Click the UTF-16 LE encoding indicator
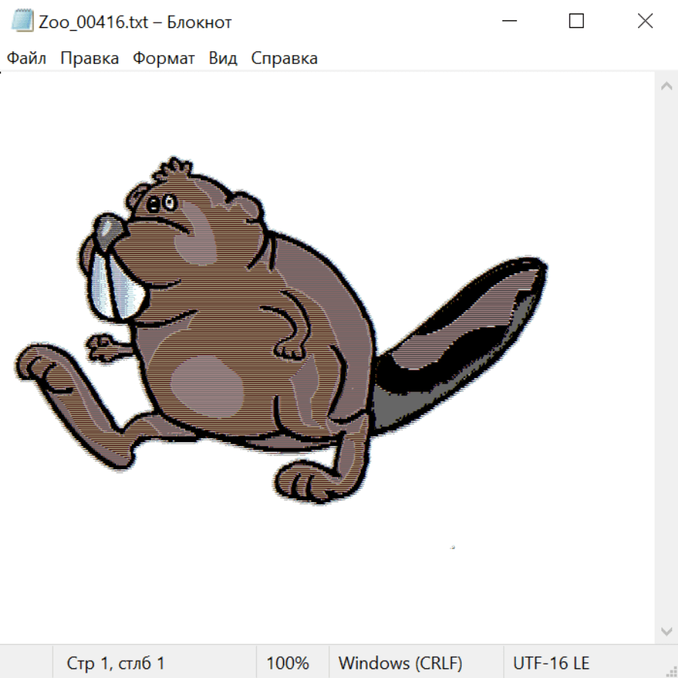This screenshot has height=678, width=678. [551, 663]
